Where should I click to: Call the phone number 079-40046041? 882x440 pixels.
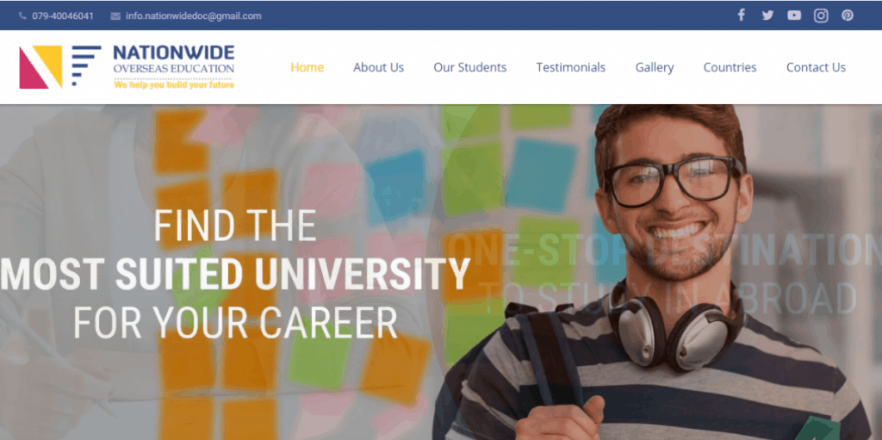click(62, 15)
